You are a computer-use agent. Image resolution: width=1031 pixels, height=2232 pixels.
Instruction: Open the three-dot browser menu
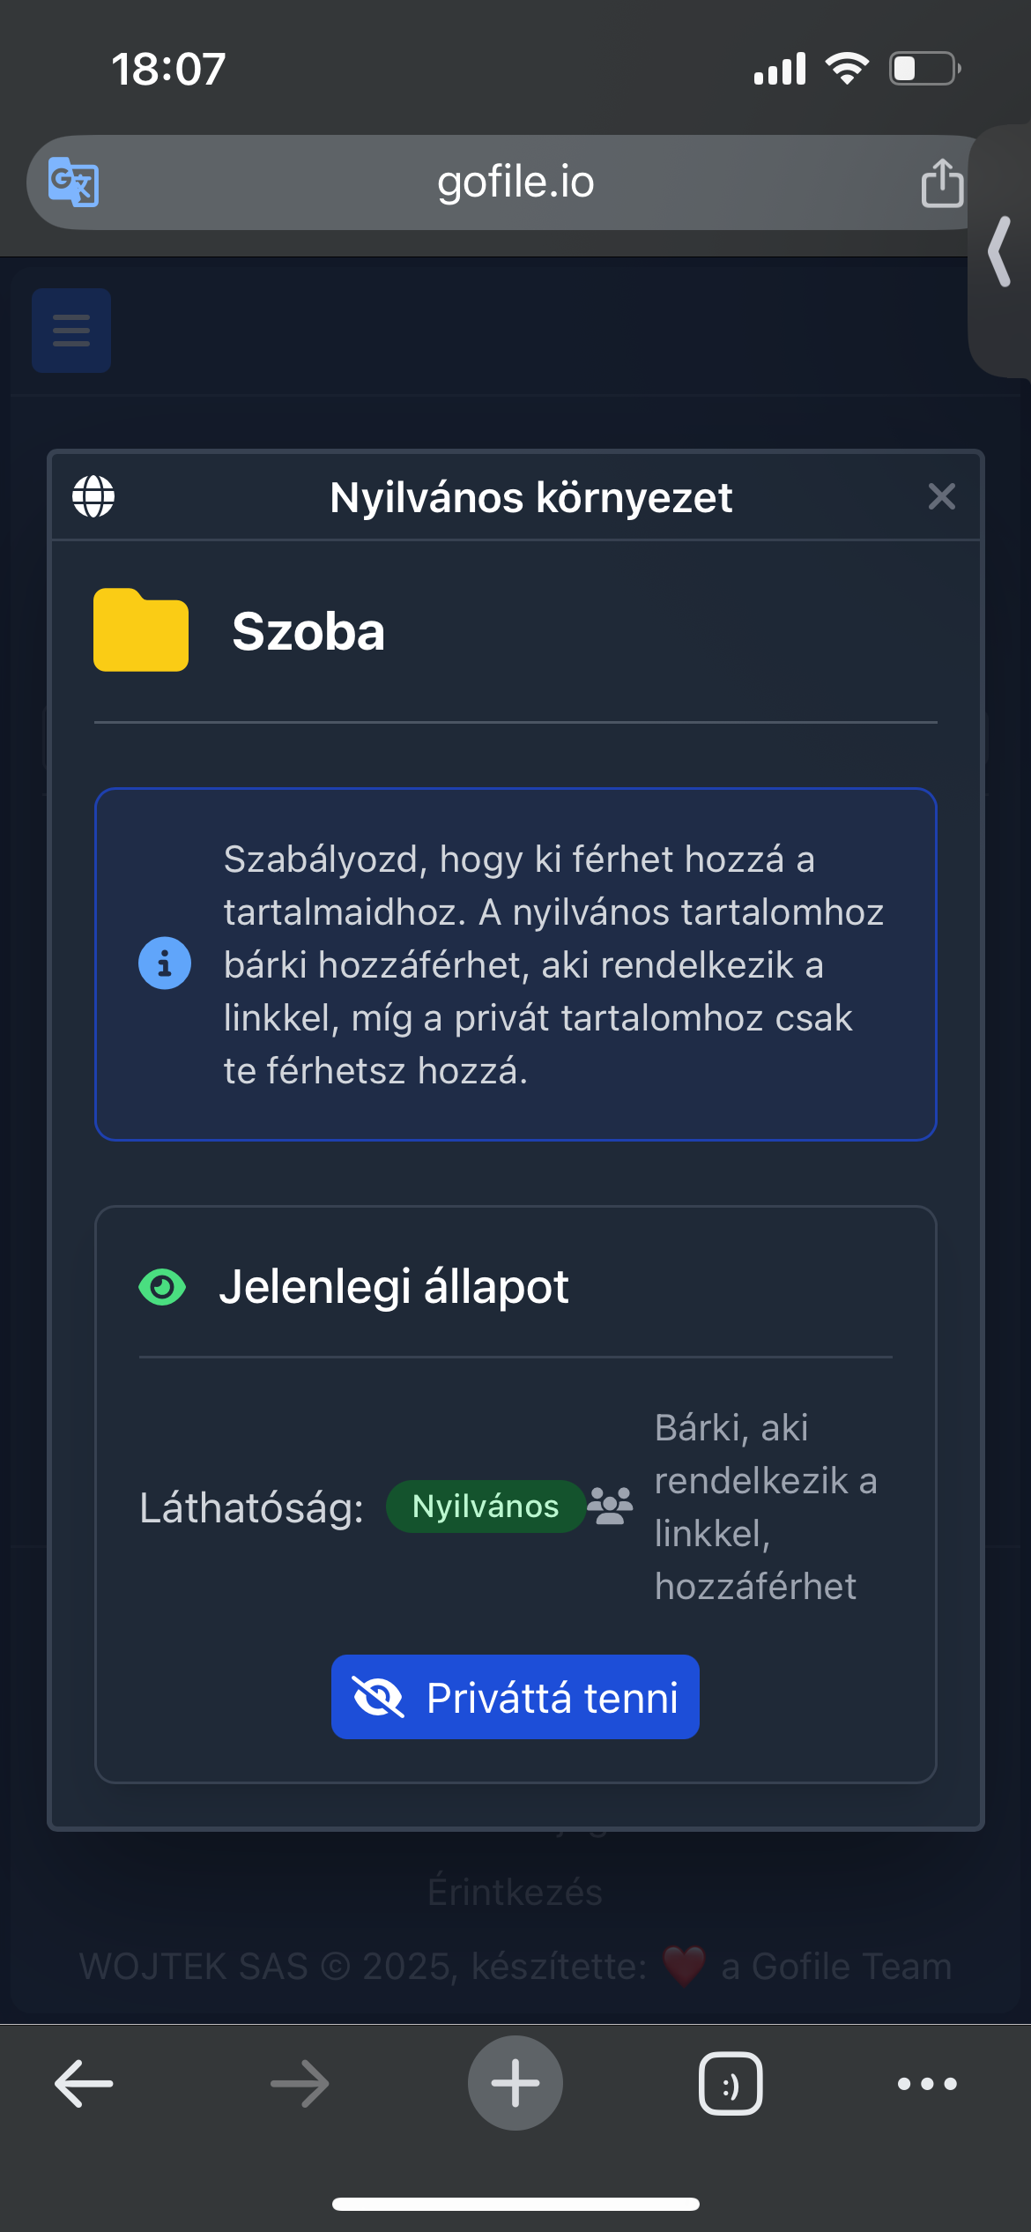point(927,2084)
